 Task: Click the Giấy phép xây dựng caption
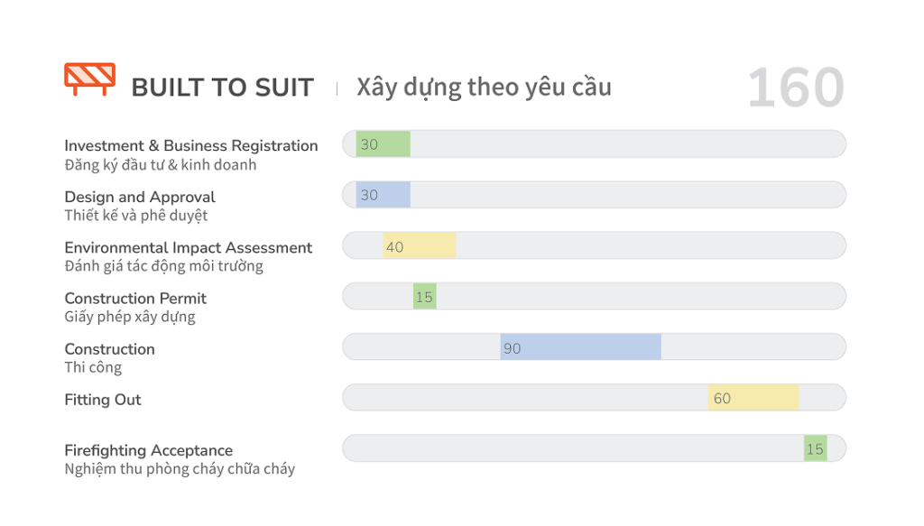click(130, 317)
